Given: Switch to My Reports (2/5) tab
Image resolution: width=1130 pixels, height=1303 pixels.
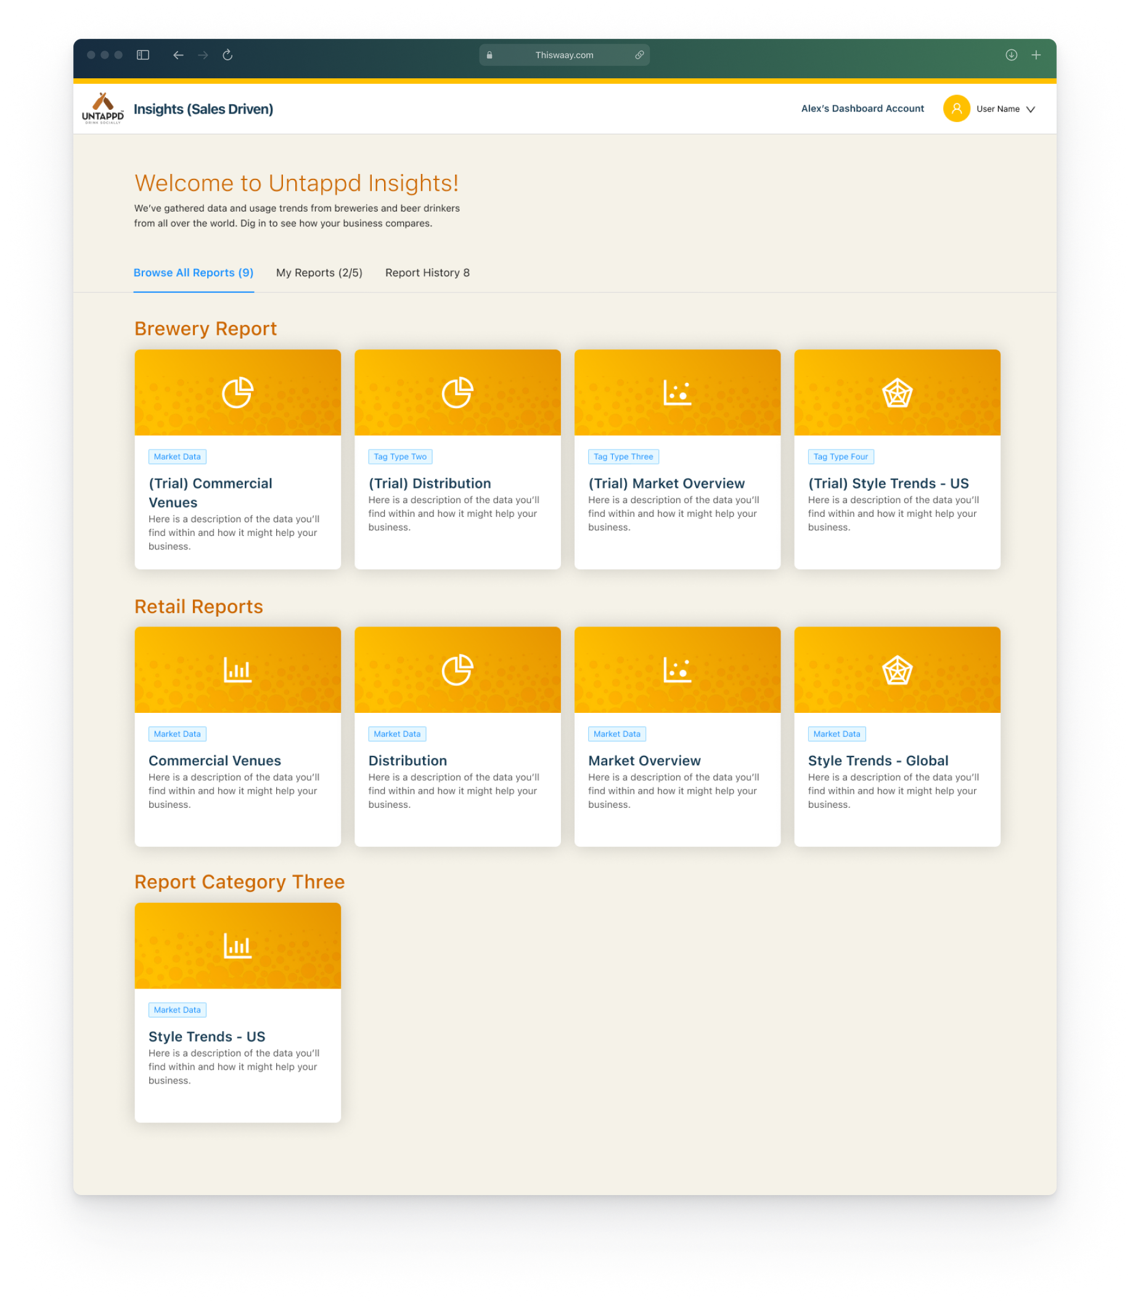Looking at the screenshot, I should (319, 273).
